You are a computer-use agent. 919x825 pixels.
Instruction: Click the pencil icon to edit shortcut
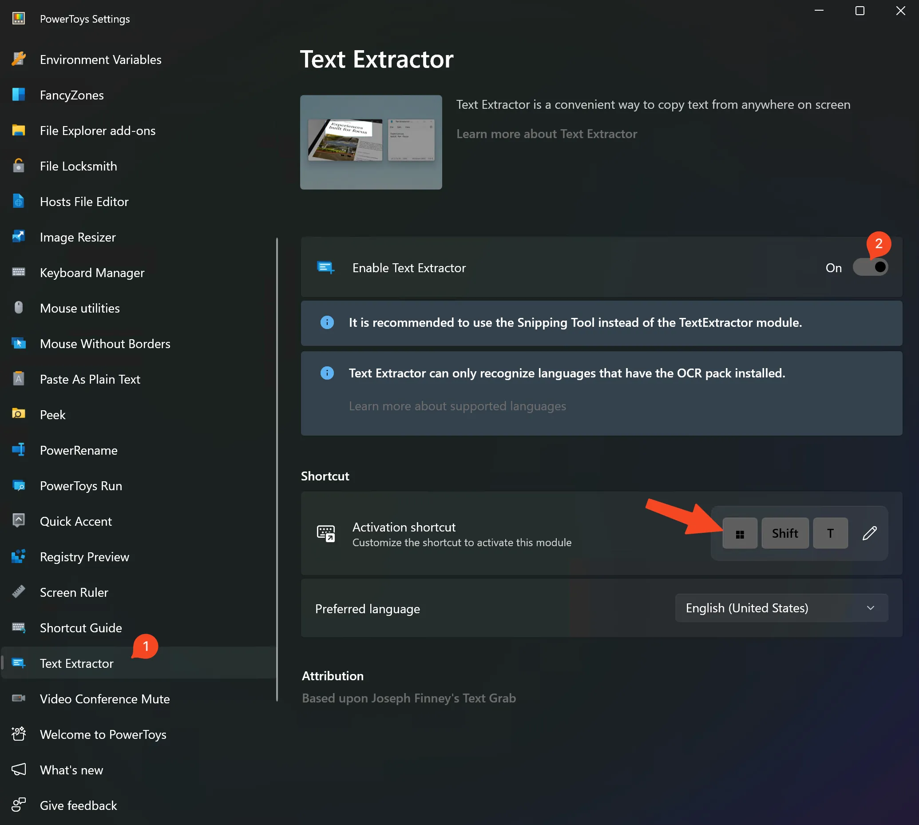click(870, 533)
